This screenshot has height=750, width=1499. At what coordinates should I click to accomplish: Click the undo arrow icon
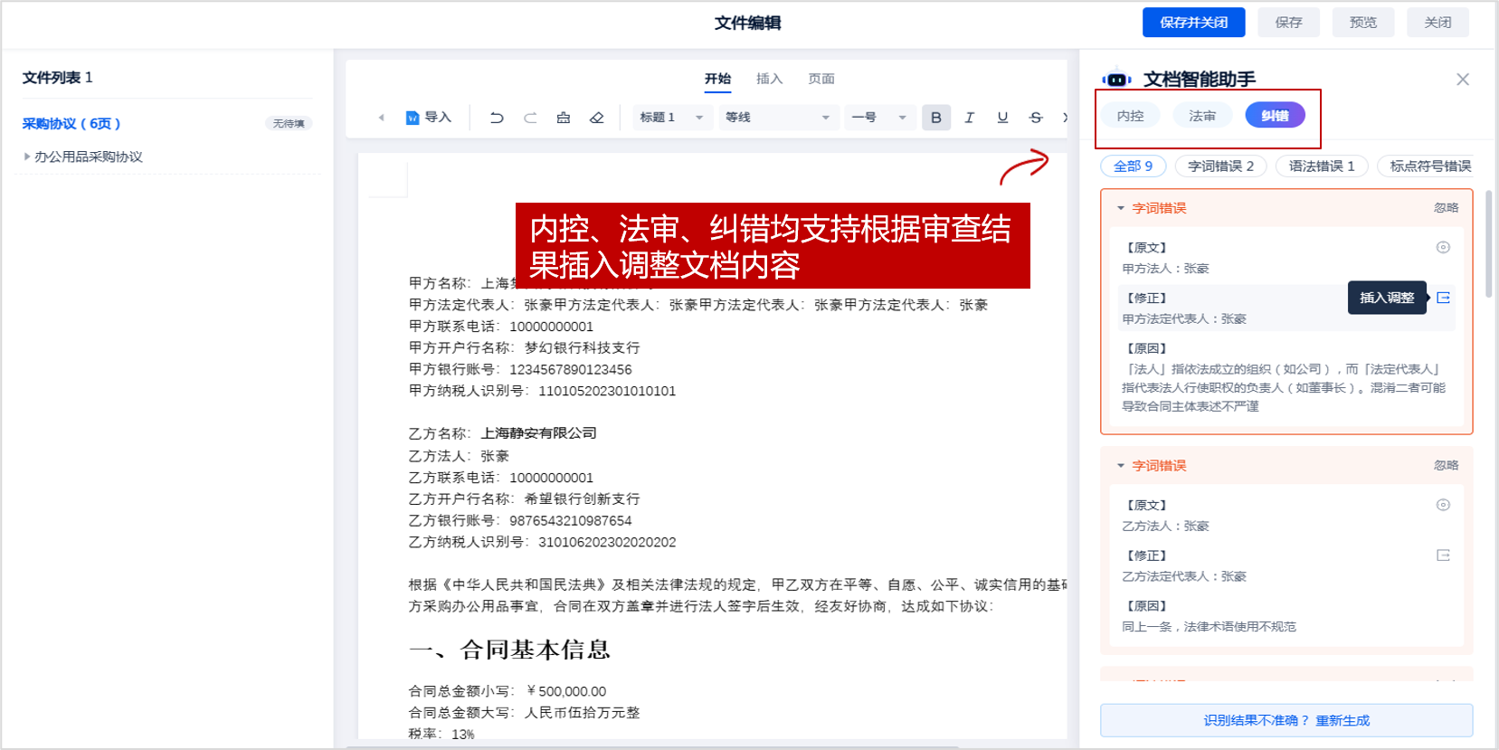point(497,118)
